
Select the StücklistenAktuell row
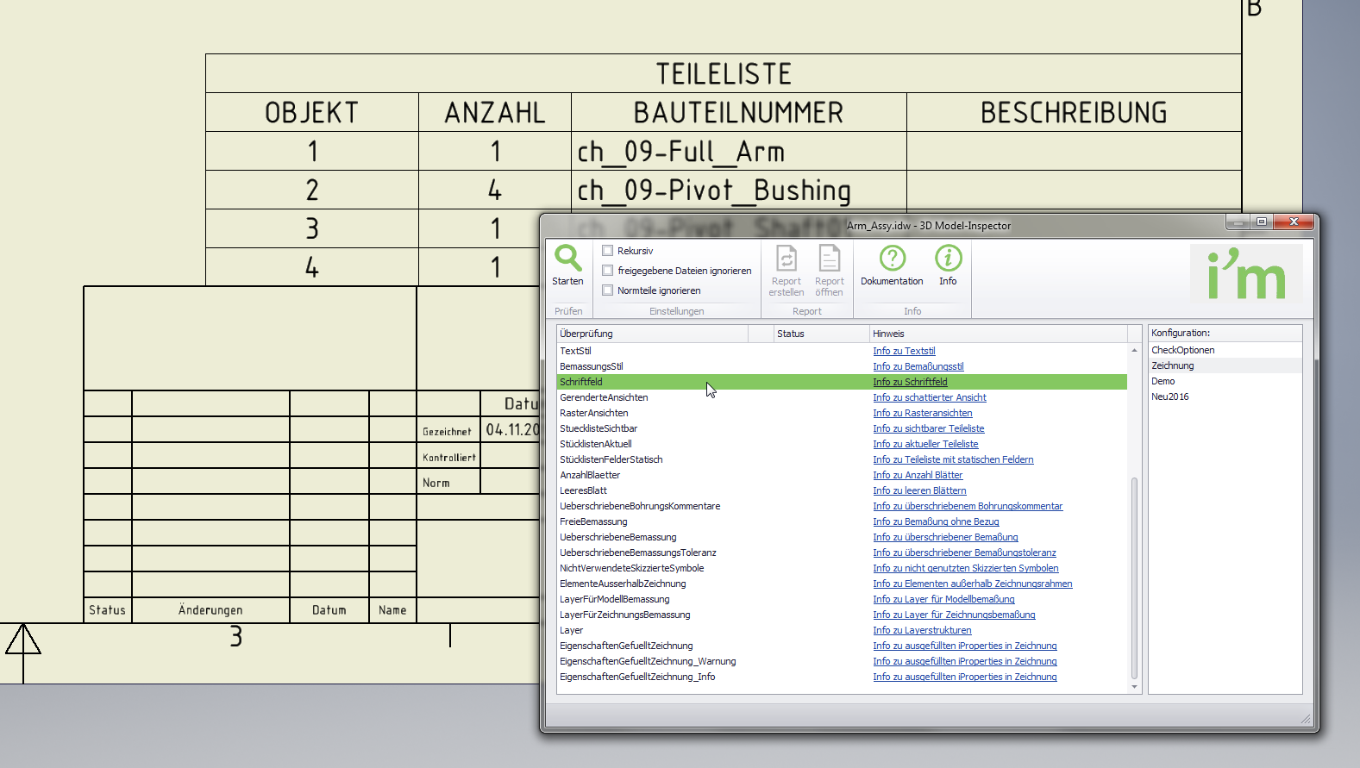[842, 444]
